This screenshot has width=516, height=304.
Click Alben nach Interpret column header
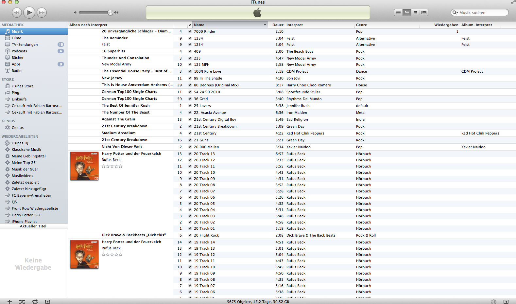click(x=121, y=25)
